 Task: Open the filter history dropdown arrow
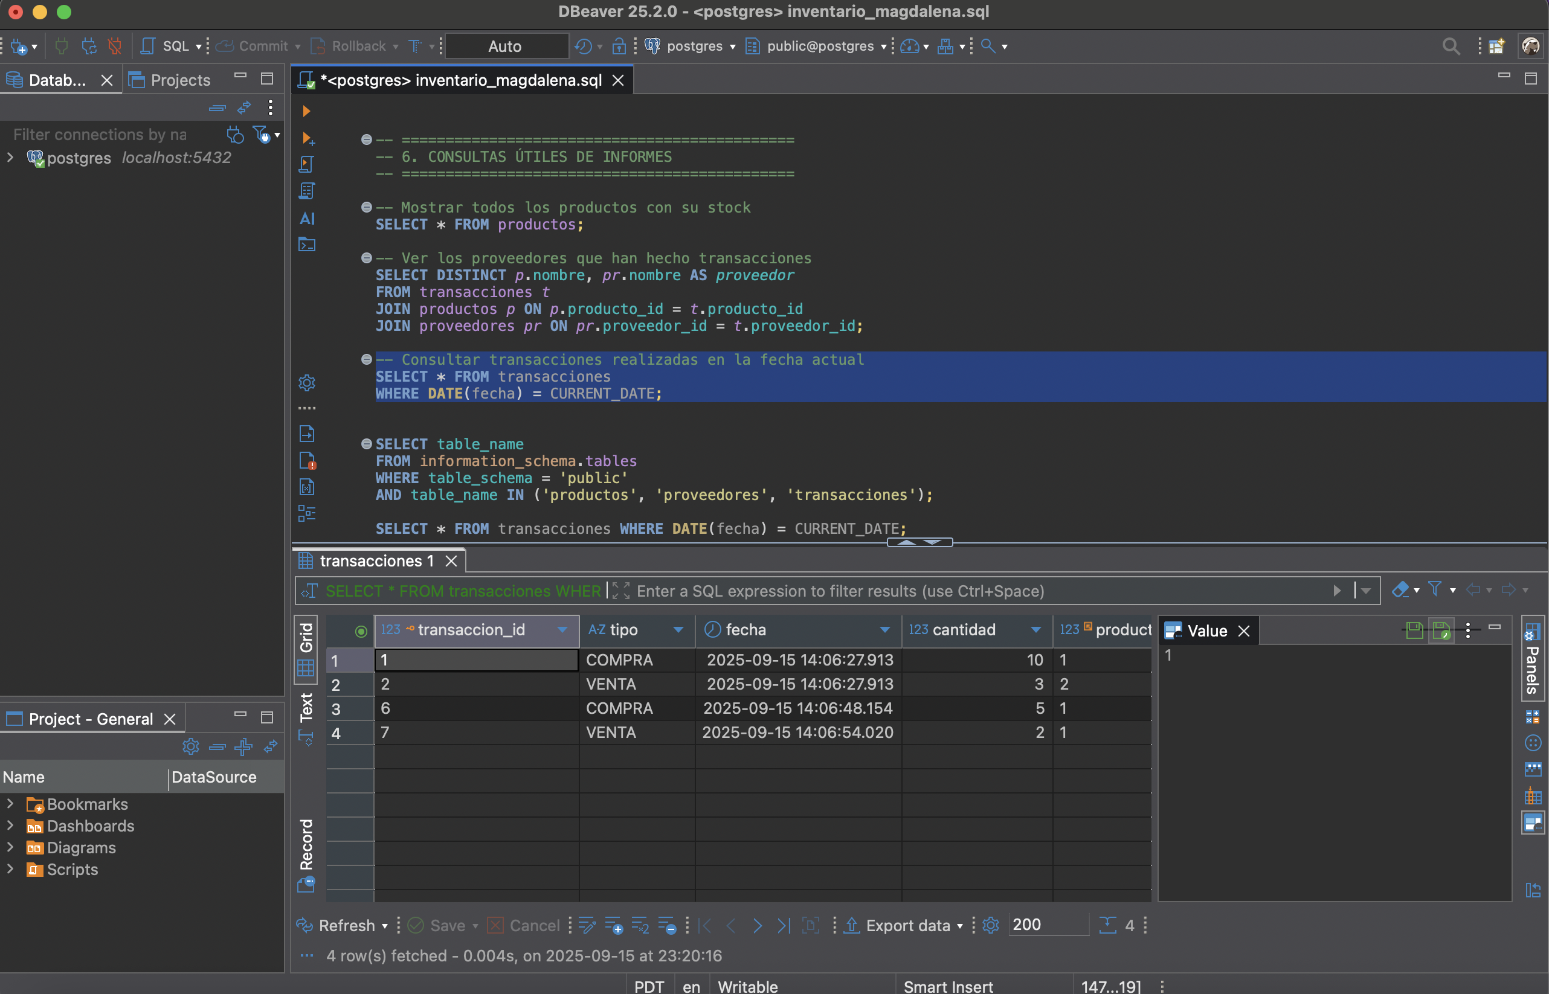tap(1365, 591)
